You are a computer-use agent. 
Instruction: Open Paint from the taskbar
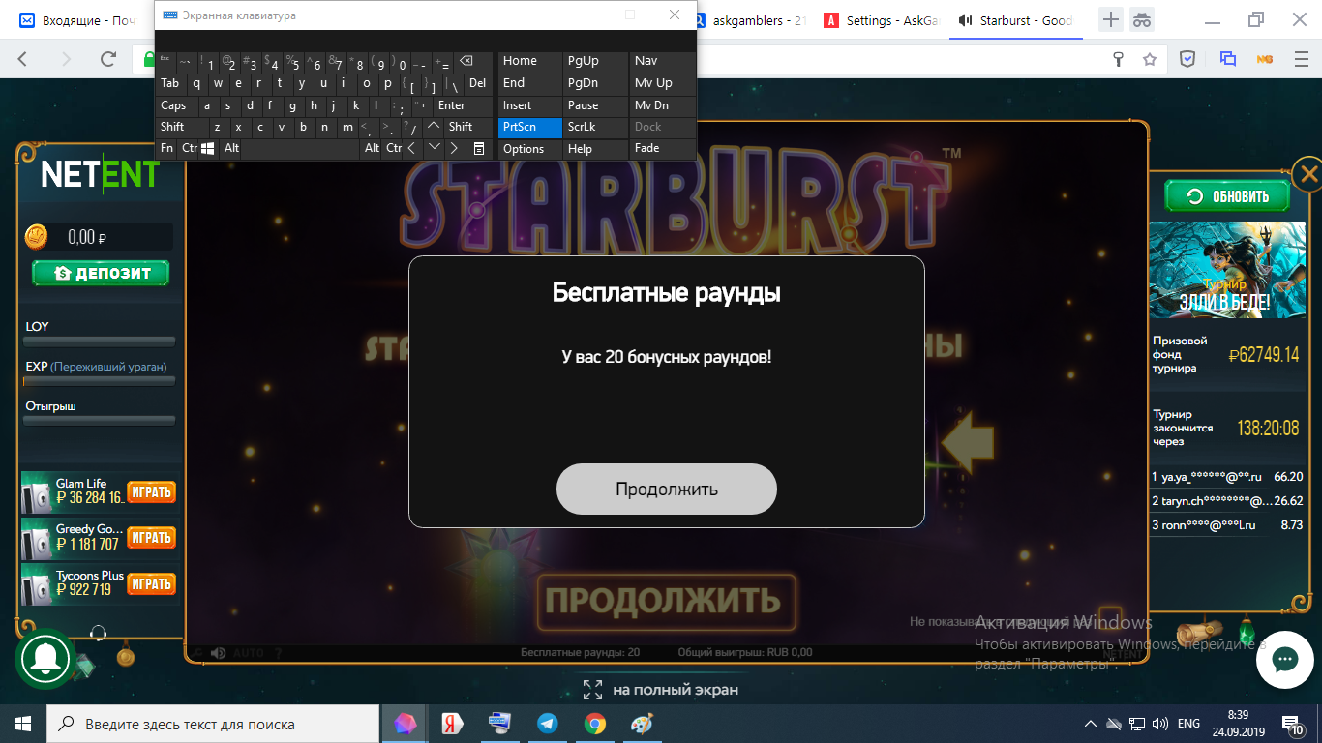click(x=642, y=724)
